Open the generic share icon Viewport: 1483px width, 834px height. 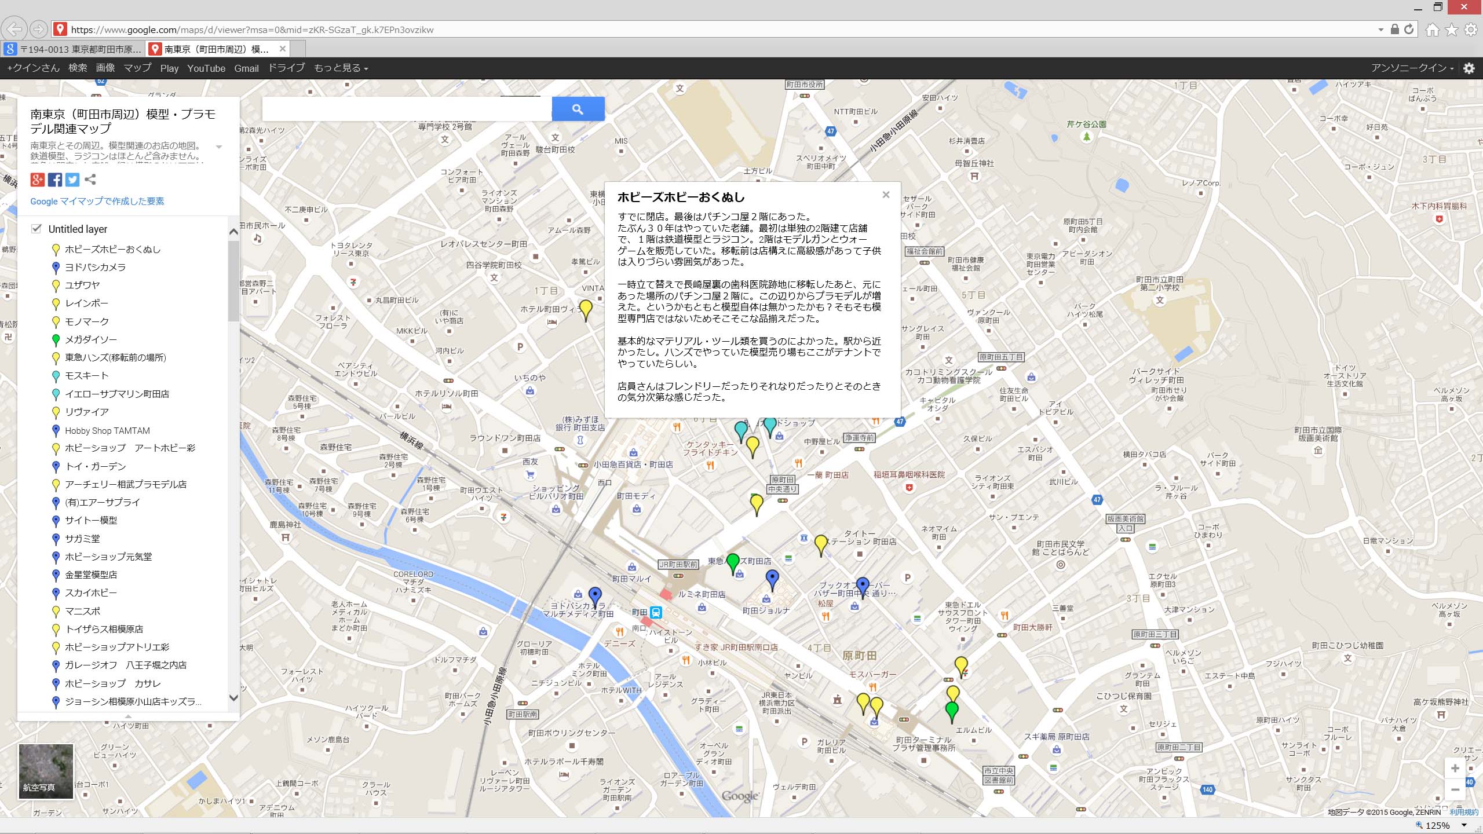[x=90, y=180]
